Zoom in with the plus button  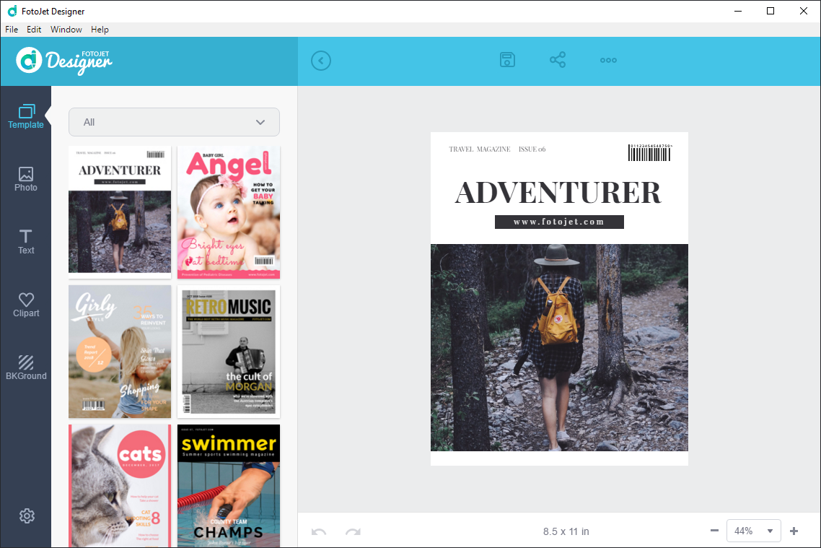(794, 530)
